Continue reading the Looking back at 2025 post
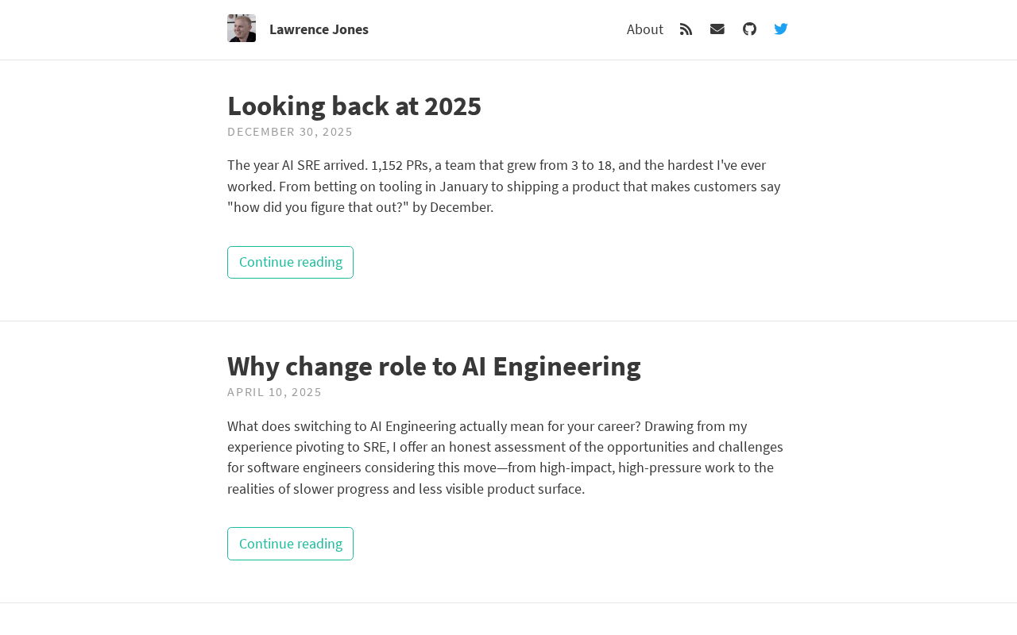1017x635 pixels. 290,262
